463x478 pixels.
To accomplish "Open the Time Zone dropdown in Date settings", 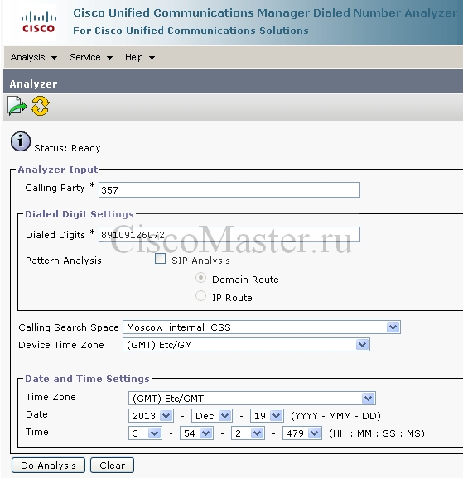I will [x=252, y=398].
